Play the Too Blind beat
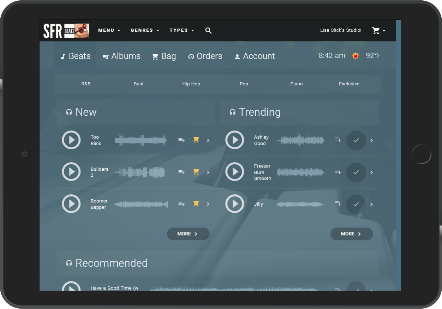442x309 pixels. [x=71, y=140]
